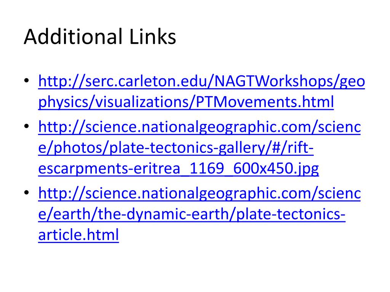Click the bullet before the serc.carleton.edu link

pos(27,81)
